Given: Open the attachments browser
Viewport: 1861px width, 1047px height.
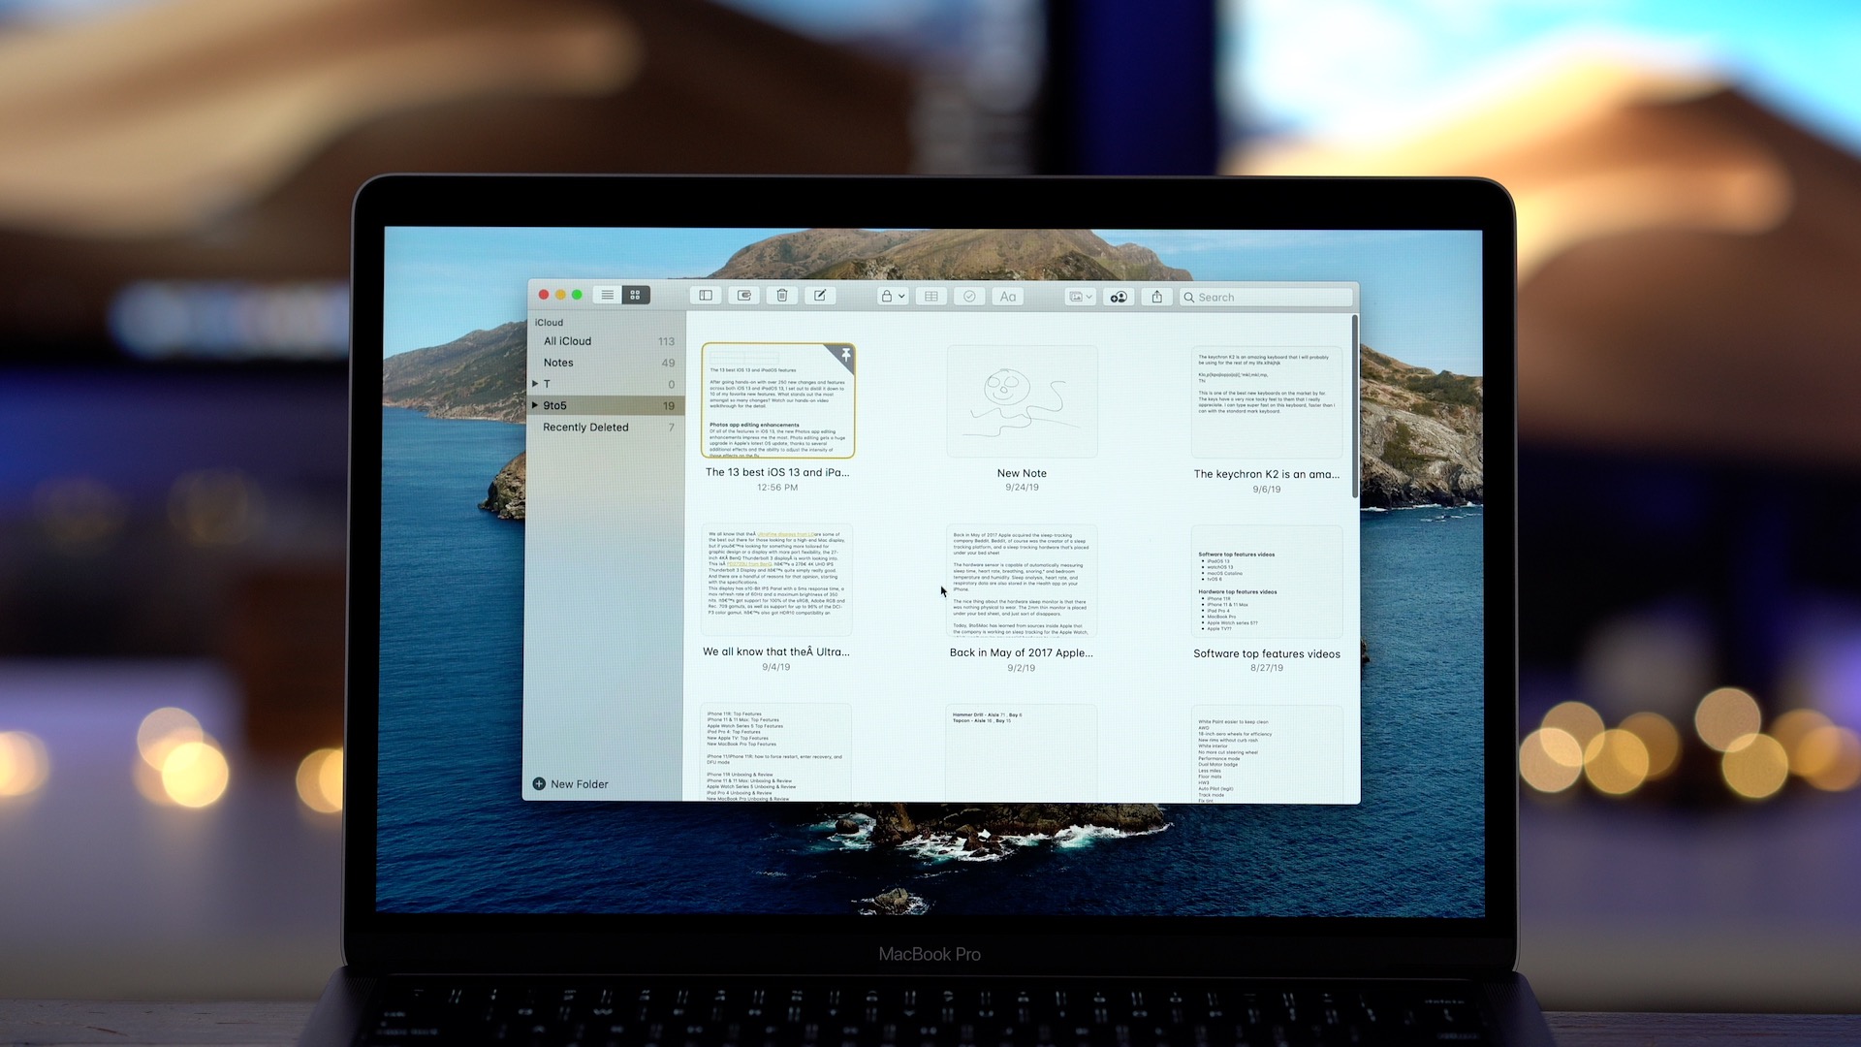Looking at the screenshot, I should point(743,295).
